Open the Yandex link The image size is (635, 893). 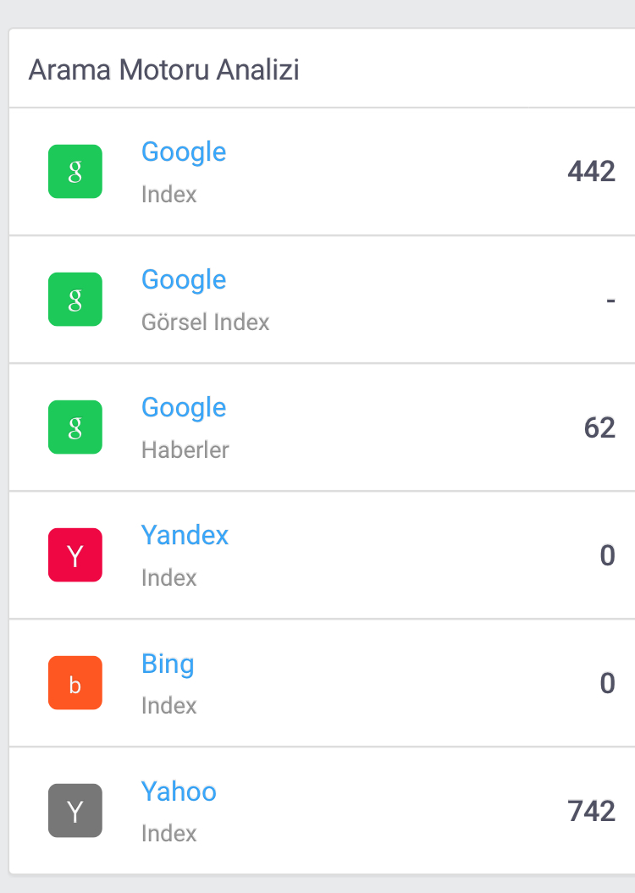185,535
